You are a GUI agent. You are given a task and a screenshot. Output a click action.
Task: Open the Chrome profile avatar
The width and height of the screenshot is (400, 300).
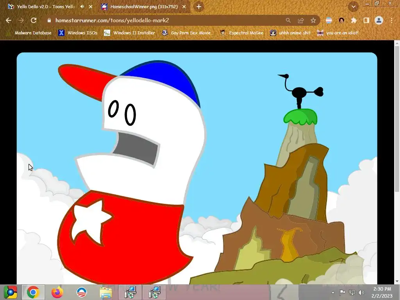click(x=379, y=20)
